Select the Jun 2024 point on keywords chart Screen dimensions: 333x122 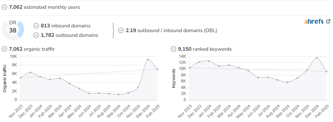[x=258, y=77]
